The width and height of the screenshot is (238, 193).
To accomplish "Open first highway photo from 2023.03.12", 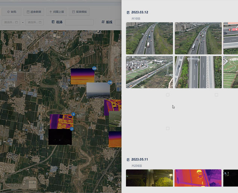I will click(149, 38).
